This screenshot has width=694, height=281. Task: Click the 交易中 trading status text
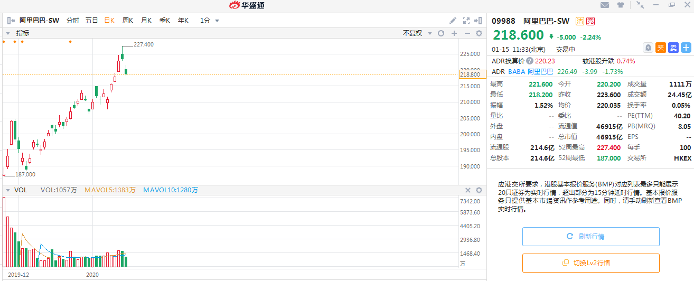click(x=566, y=49)
